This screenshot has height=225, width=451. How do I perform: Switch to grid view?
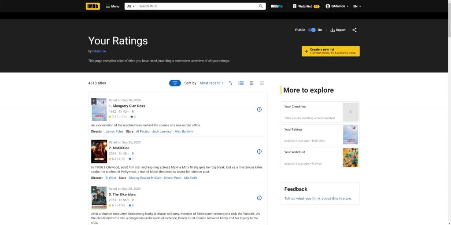(x=251, y=83)
